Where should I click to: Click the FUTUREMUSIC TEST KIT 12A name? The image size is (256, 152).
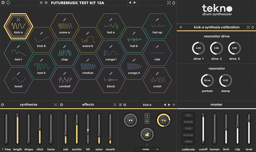[x=78, y=3]
